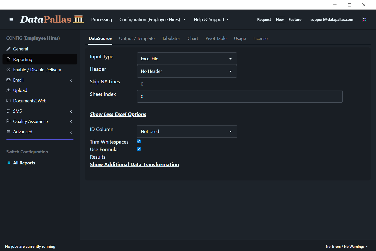Open the Header dropdown showing No Header
Viewport: 376px width, 251px height.
coord(187,71)
